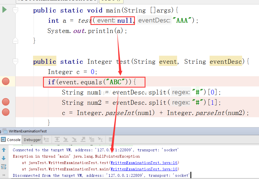
Task: Click the "AAA" string literal
Action: [x=182, y=21]
